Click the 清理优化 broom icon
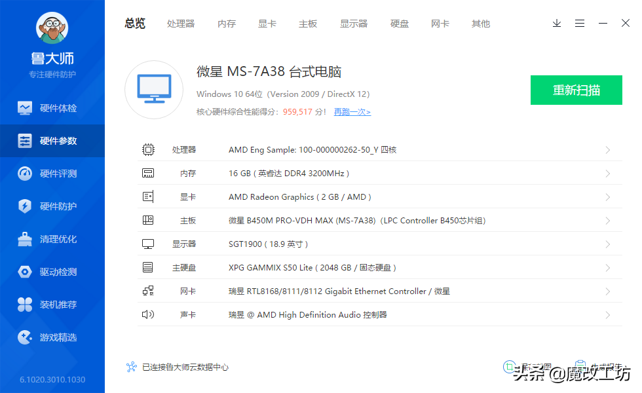The width and height of the screenshot is (642, 393). [25, 239]
